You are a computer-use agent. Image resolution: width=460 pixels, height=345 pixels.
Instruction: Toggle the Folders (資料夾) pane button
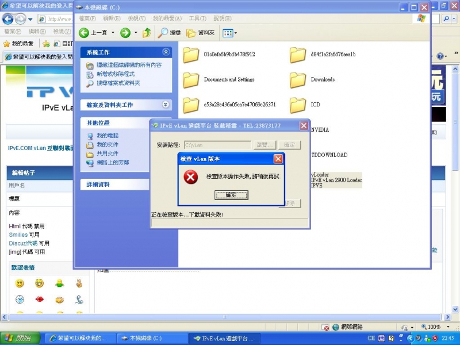click(x=201, y=33)
